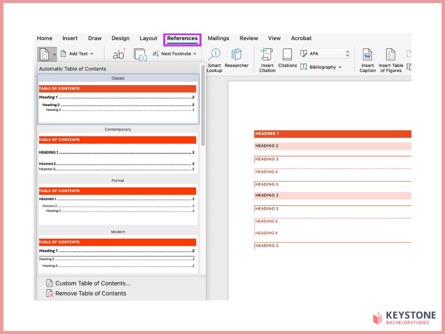The image size is (445, 334).
Task: Expand the Table of Contents dropdown arrow
Action: click(54, 54)
